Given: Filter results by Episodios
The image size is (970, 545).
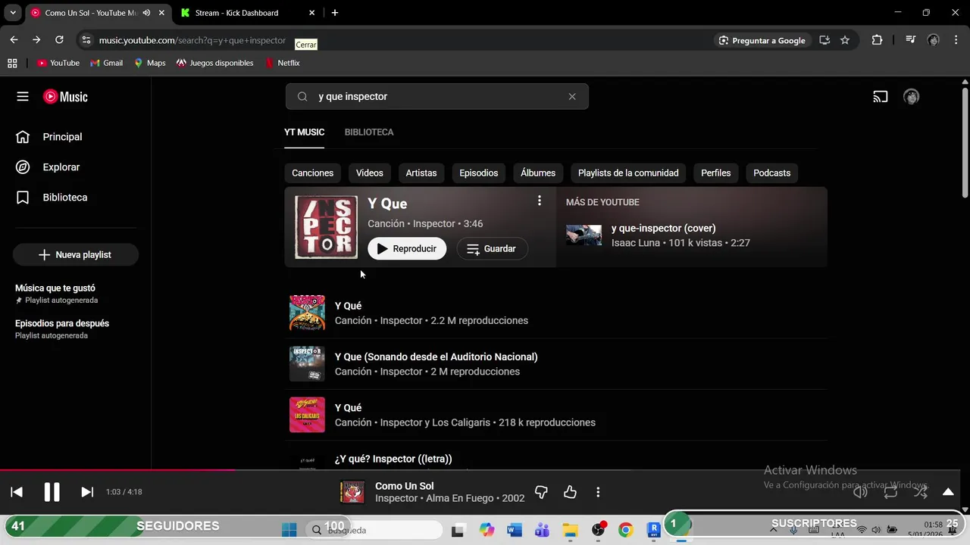Looking at the screenshot, I should coord(479,173).
